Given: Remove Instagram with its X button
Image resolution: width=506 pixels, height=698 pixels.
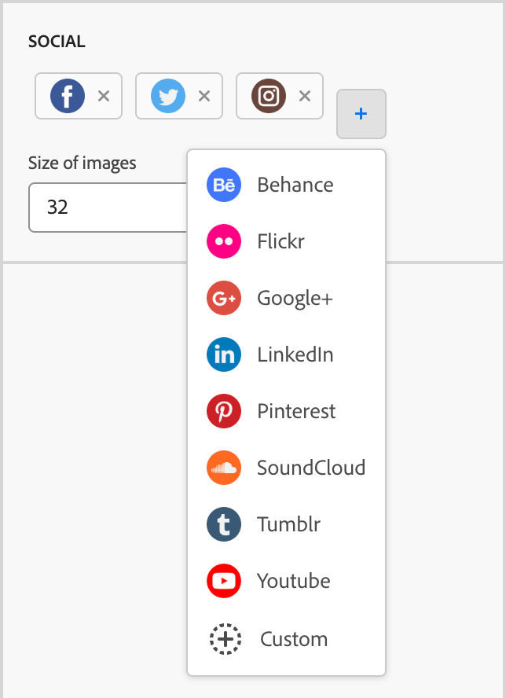Looking at the screenshot, I should [304, 96].
